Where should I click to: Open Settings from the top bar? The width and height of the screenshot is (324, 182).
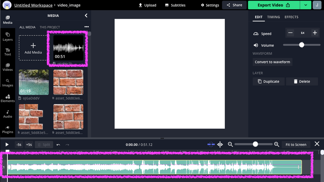210,5
